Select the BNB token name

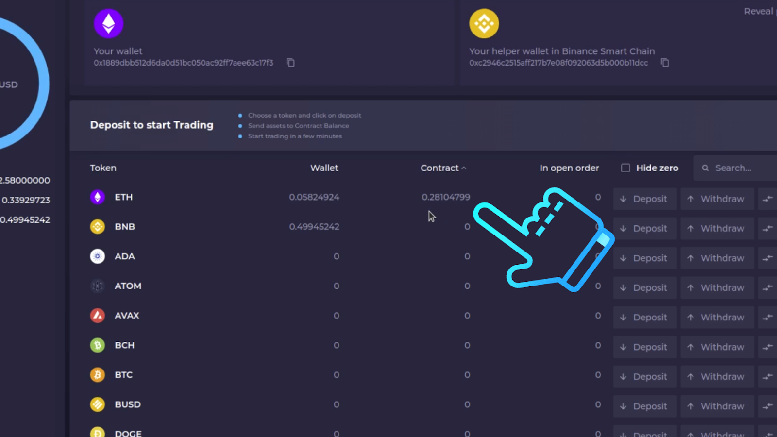[125, 227]
